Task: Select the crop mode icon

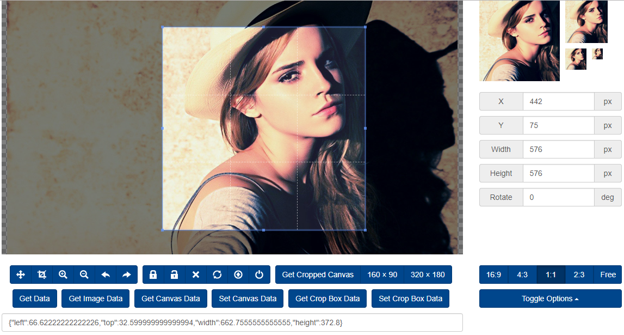Action: [42, 275]
